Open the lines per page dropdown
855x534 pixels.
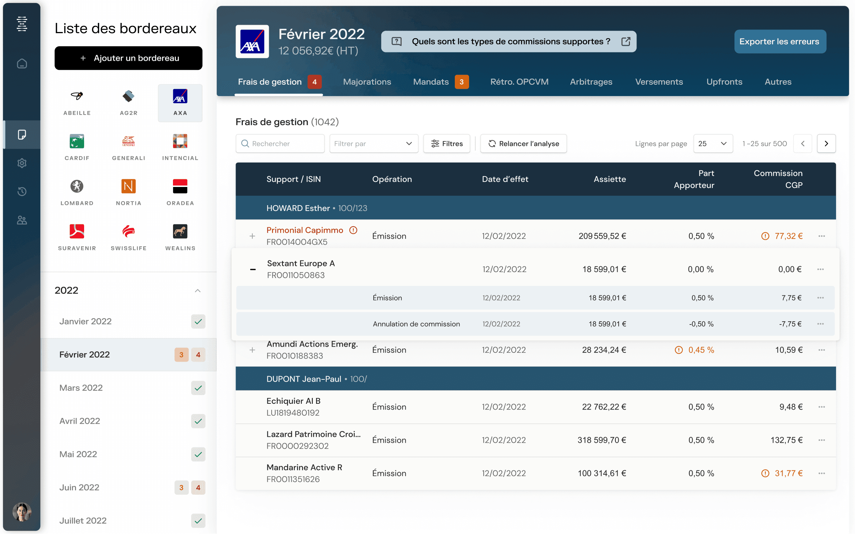pos(713,144)
